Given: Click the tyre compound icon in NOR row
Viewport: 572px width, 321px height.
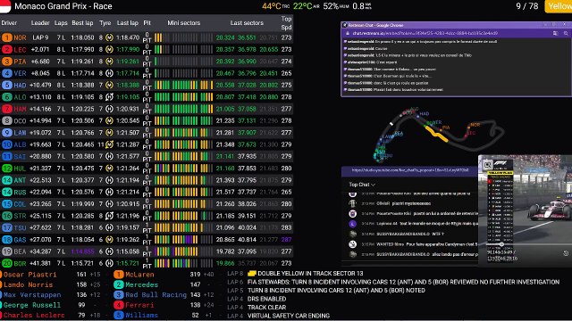Looking at the screenshot, I should (109, 37).
